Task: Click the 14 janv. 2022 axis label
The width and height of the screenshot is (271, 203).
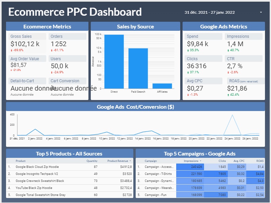Action: [x=143, y=138]
